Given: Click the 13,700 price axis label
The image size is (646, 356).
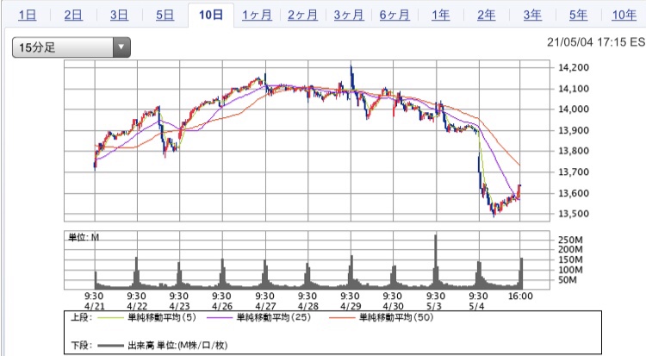Looking at the screenshot, I should (574, 172).
